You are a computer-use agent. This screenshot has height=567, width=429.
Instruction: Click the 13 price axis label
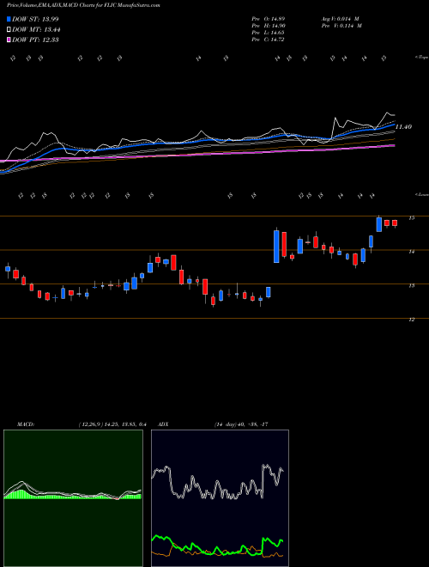point(411,286)
